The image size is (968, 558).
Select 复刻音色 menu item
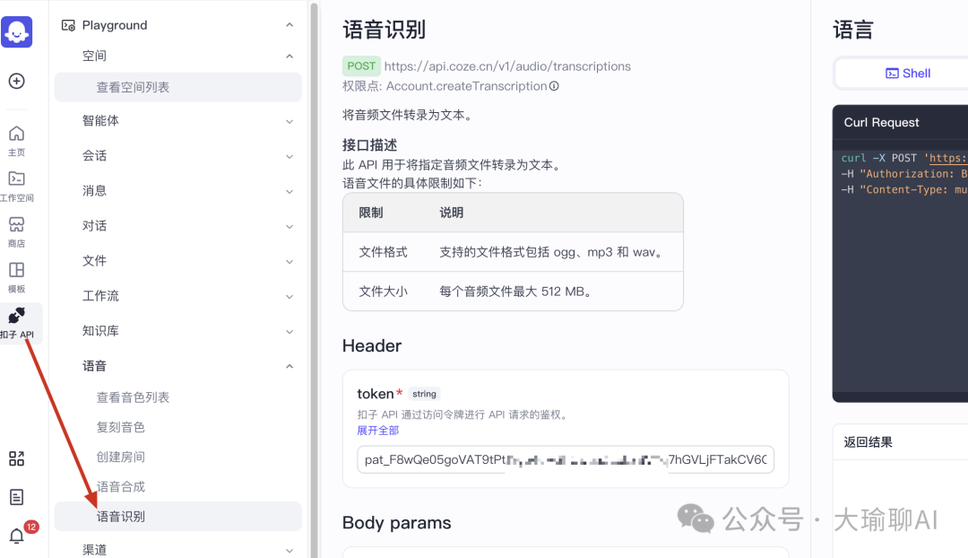point(120,427)
